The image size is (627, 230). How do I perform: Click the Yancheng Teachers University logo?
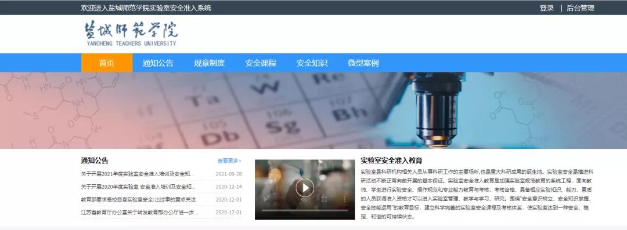click(131, 33)
